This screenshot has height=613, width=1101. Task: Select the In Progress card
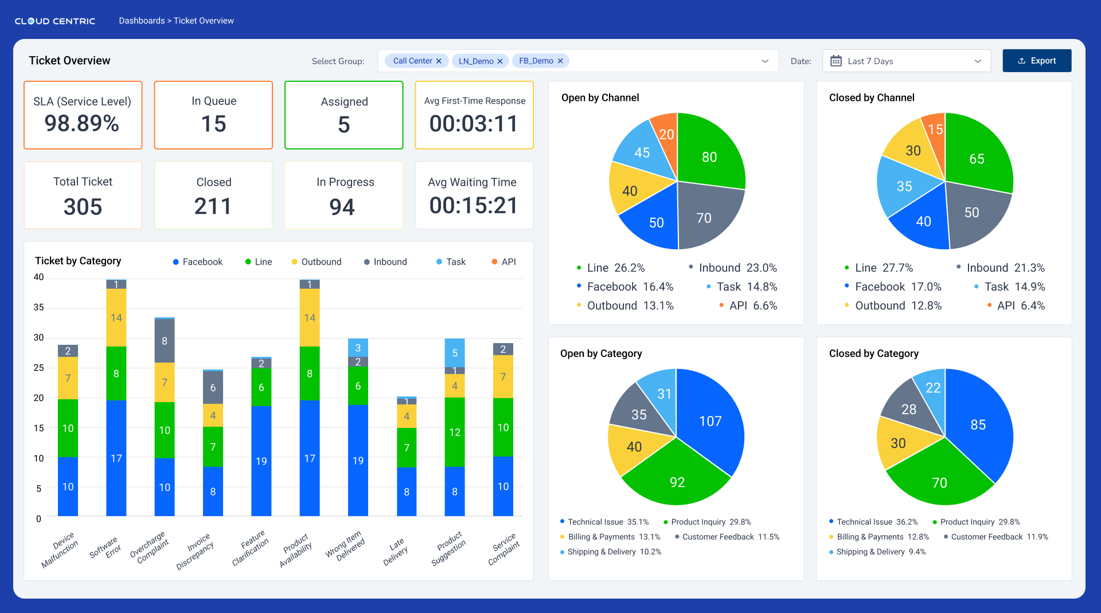tap(344, 195)
